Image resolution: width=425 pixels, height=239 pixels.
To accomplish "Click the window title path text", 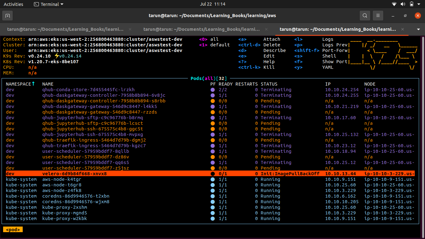I will (213, 16).
